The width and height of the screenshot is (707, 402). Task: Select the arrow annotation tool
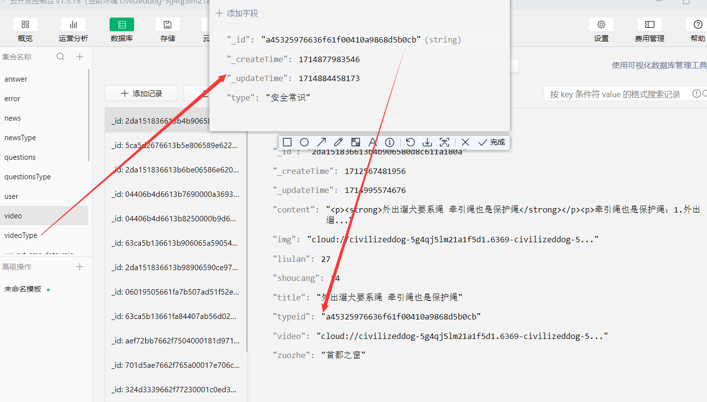coord(321,142)
